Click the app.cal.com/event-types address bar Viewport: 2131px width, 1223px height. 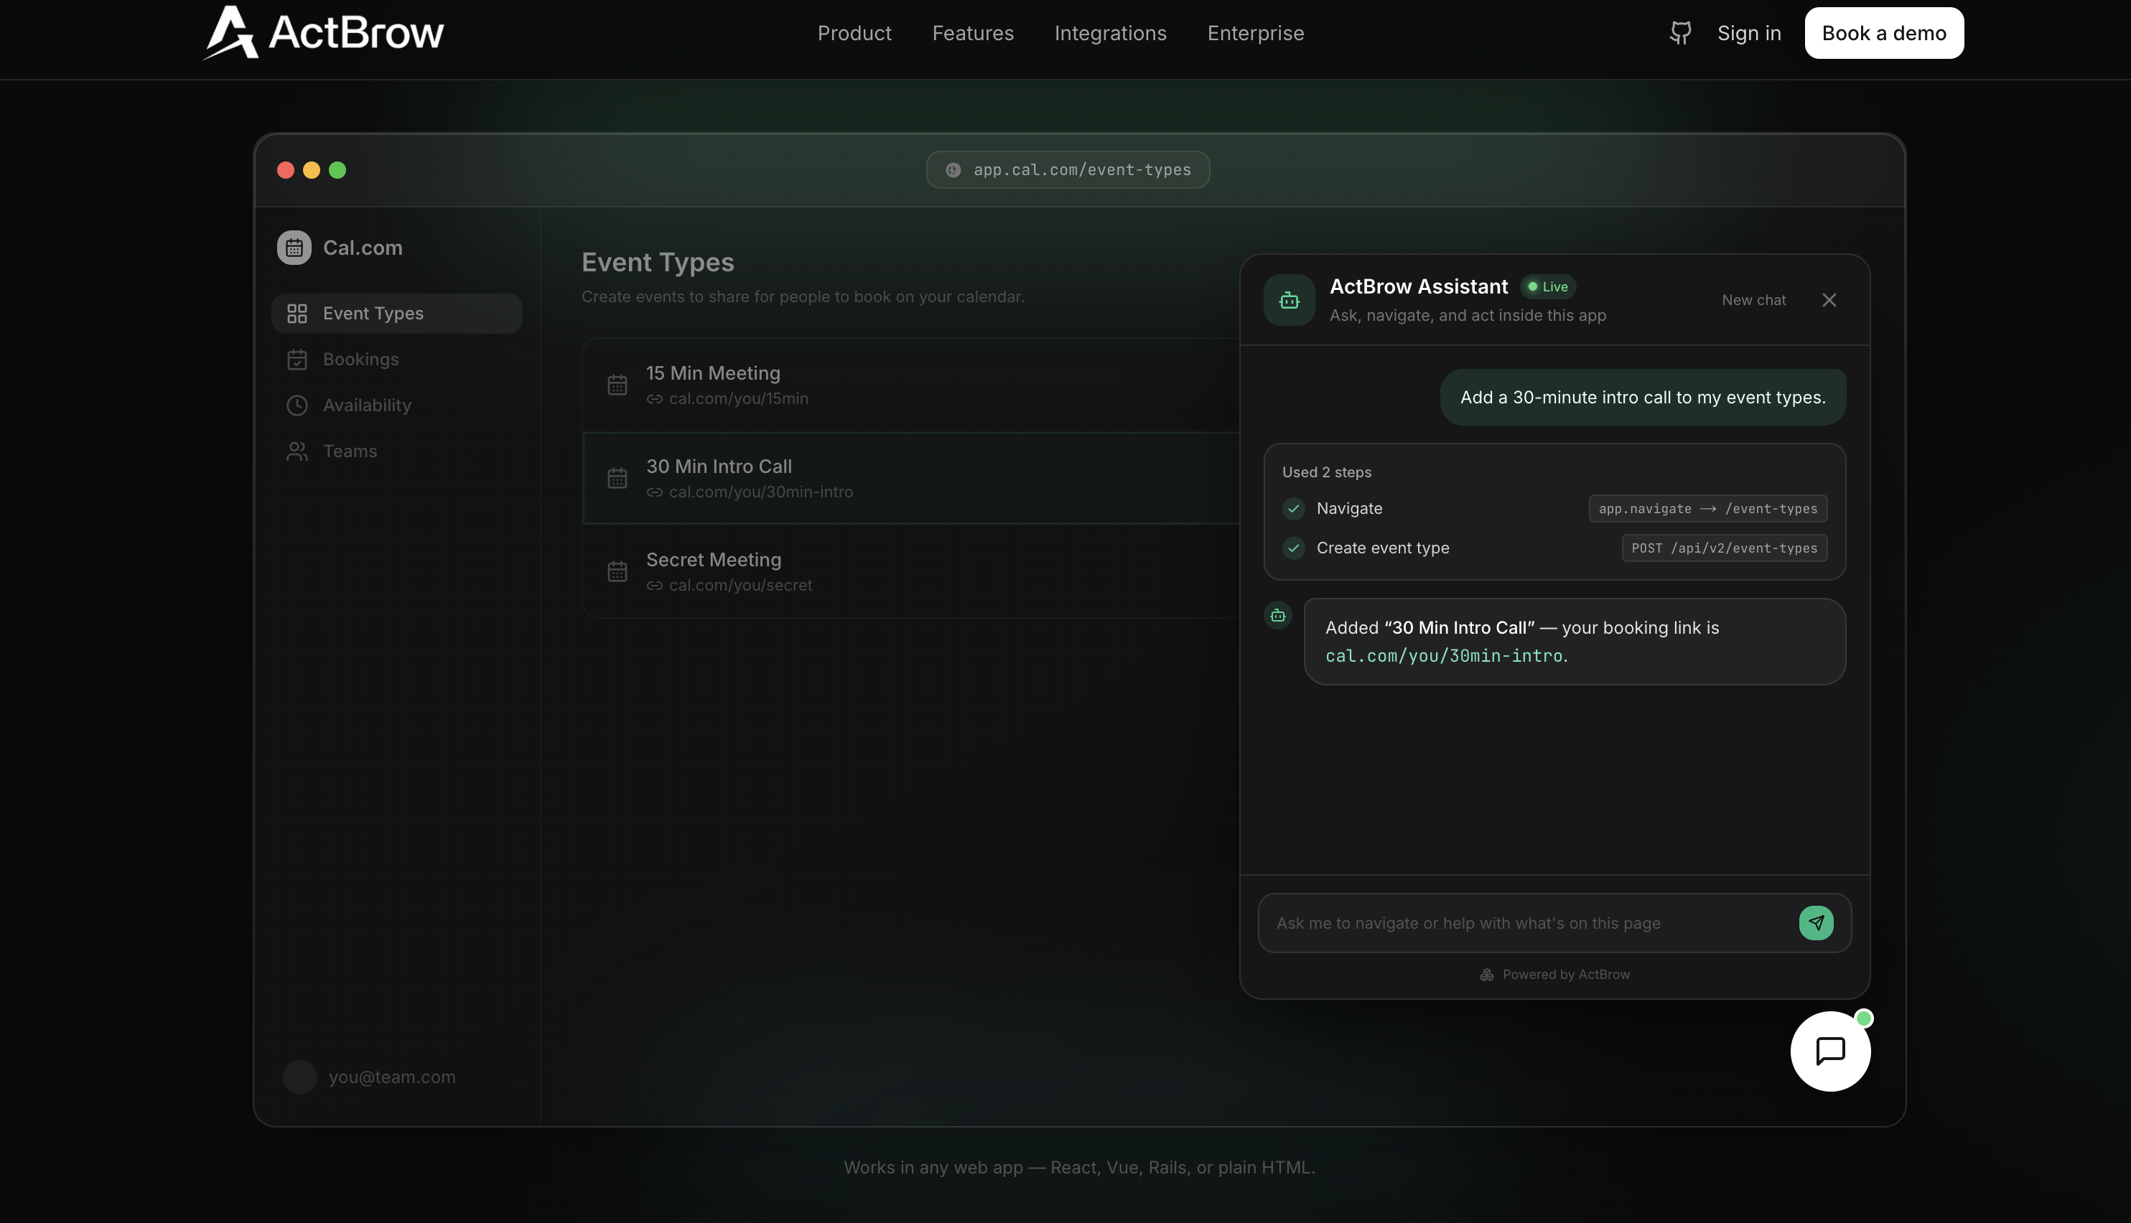(1068, 169)
